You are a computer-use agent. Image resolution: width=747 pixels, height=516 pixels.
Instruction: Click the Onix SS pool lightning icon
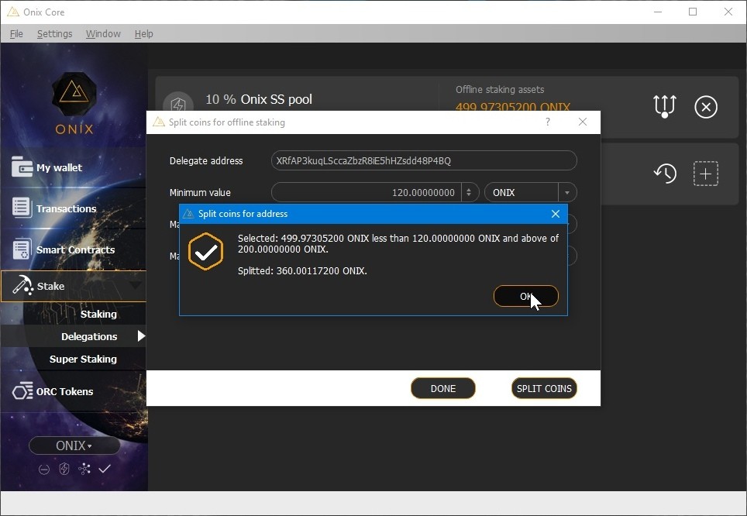[x=178, y=103]
